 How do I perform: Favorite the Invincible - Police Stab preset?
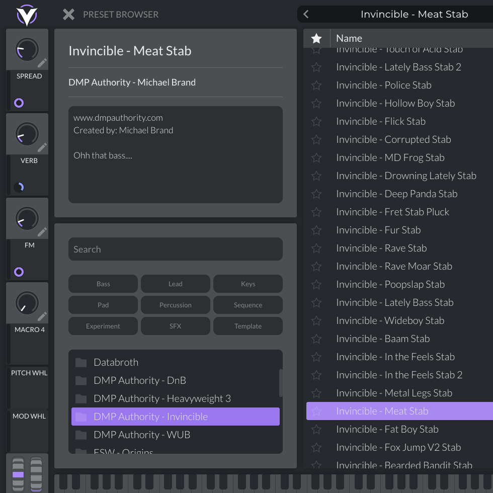click(x=316, y=85)
